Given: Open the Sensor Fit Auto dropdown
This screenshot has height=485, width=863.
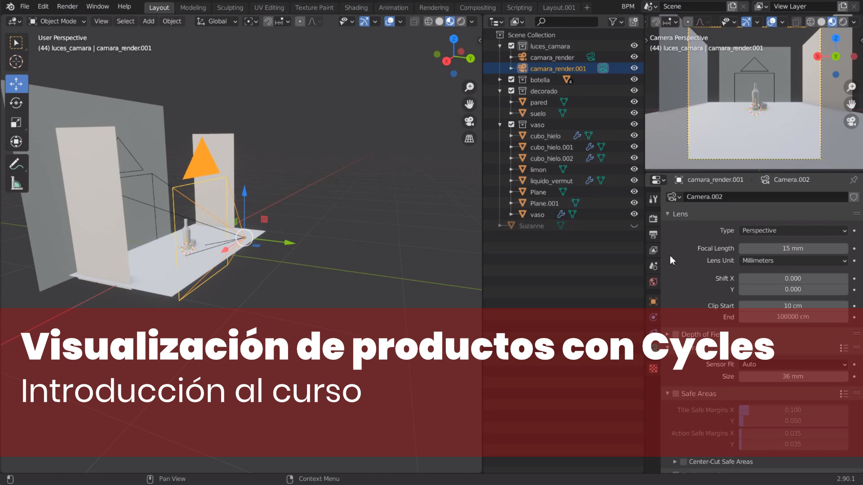Looking at the screenshot, I should [x=793, y=364].
